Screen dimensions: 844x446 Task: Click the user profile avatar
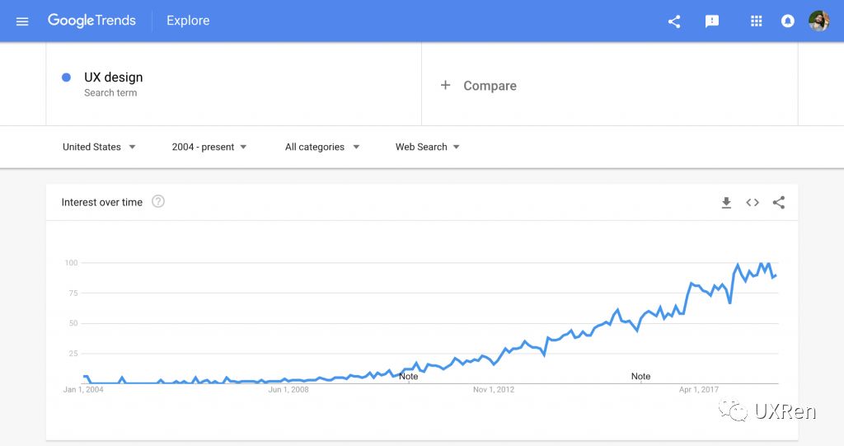tap(818, 21)
